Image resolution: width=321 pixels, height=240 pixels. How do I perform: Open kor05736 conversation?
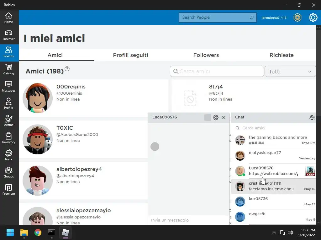pos(274,202)
